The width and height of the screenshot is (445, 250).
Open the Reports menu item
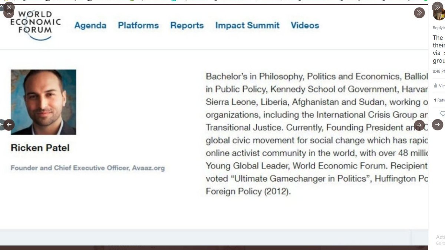click(187, 26)
